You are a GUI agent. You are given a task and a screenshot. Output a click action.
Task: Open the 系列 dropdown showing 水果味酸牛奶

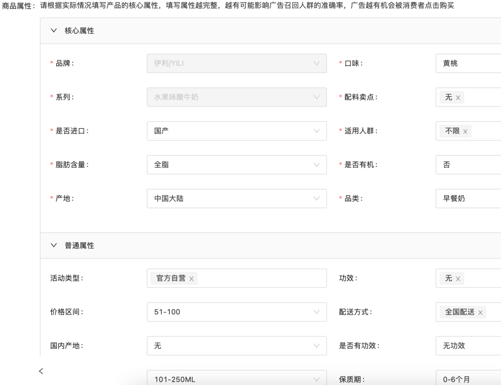coord(237,97)
